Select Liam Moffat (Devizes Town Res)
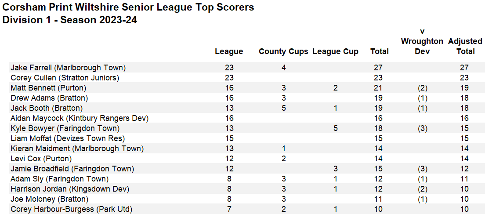This screenshot has height=214, width=485. tap(62, 138)
